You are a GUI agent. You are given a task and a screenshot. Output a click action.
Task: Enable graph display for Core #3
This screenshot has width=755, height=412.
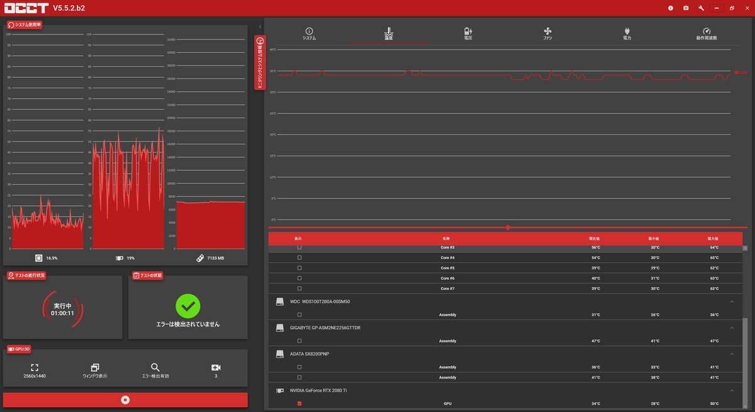(x=299, y=247)
